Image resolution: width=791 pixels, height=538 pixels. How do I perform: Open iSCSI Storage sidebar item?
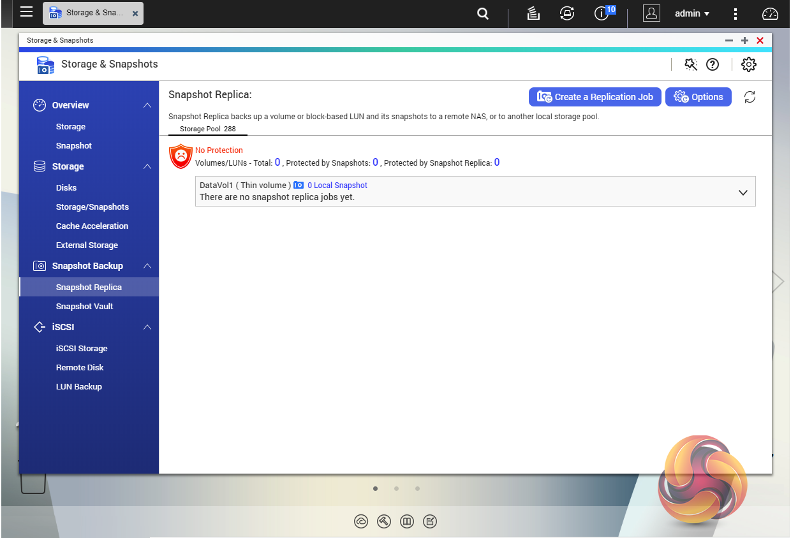pos(82,349)
